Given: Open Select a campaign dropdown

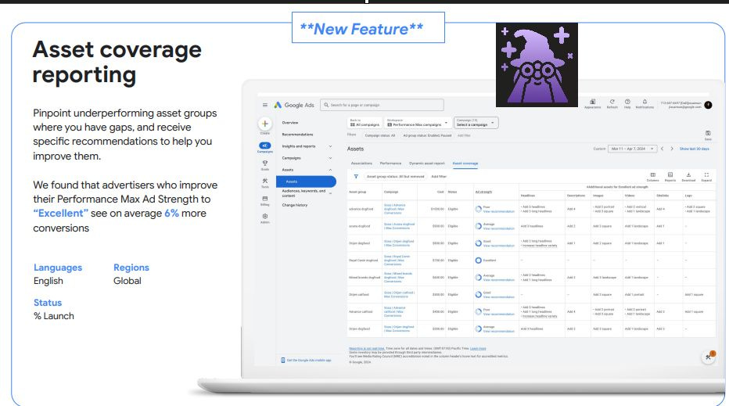Looking at the screenshot, I should [476, 123].
